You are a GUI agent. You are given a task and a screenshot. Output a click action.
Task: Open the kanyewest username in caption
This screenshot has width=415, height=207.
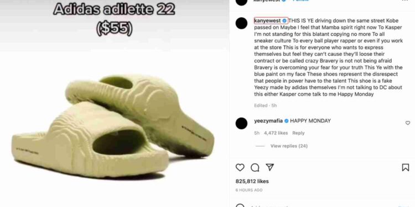(267, 20)
